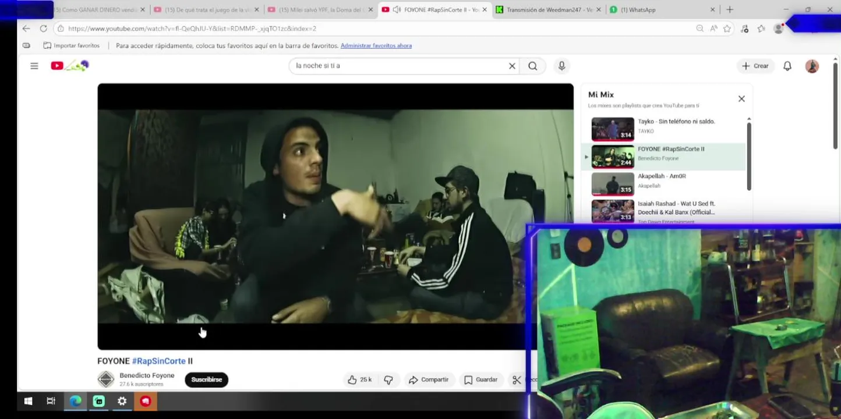Screen dimensions: 841x419
Task: Open a new browser tab with plus
Action: 729,10
